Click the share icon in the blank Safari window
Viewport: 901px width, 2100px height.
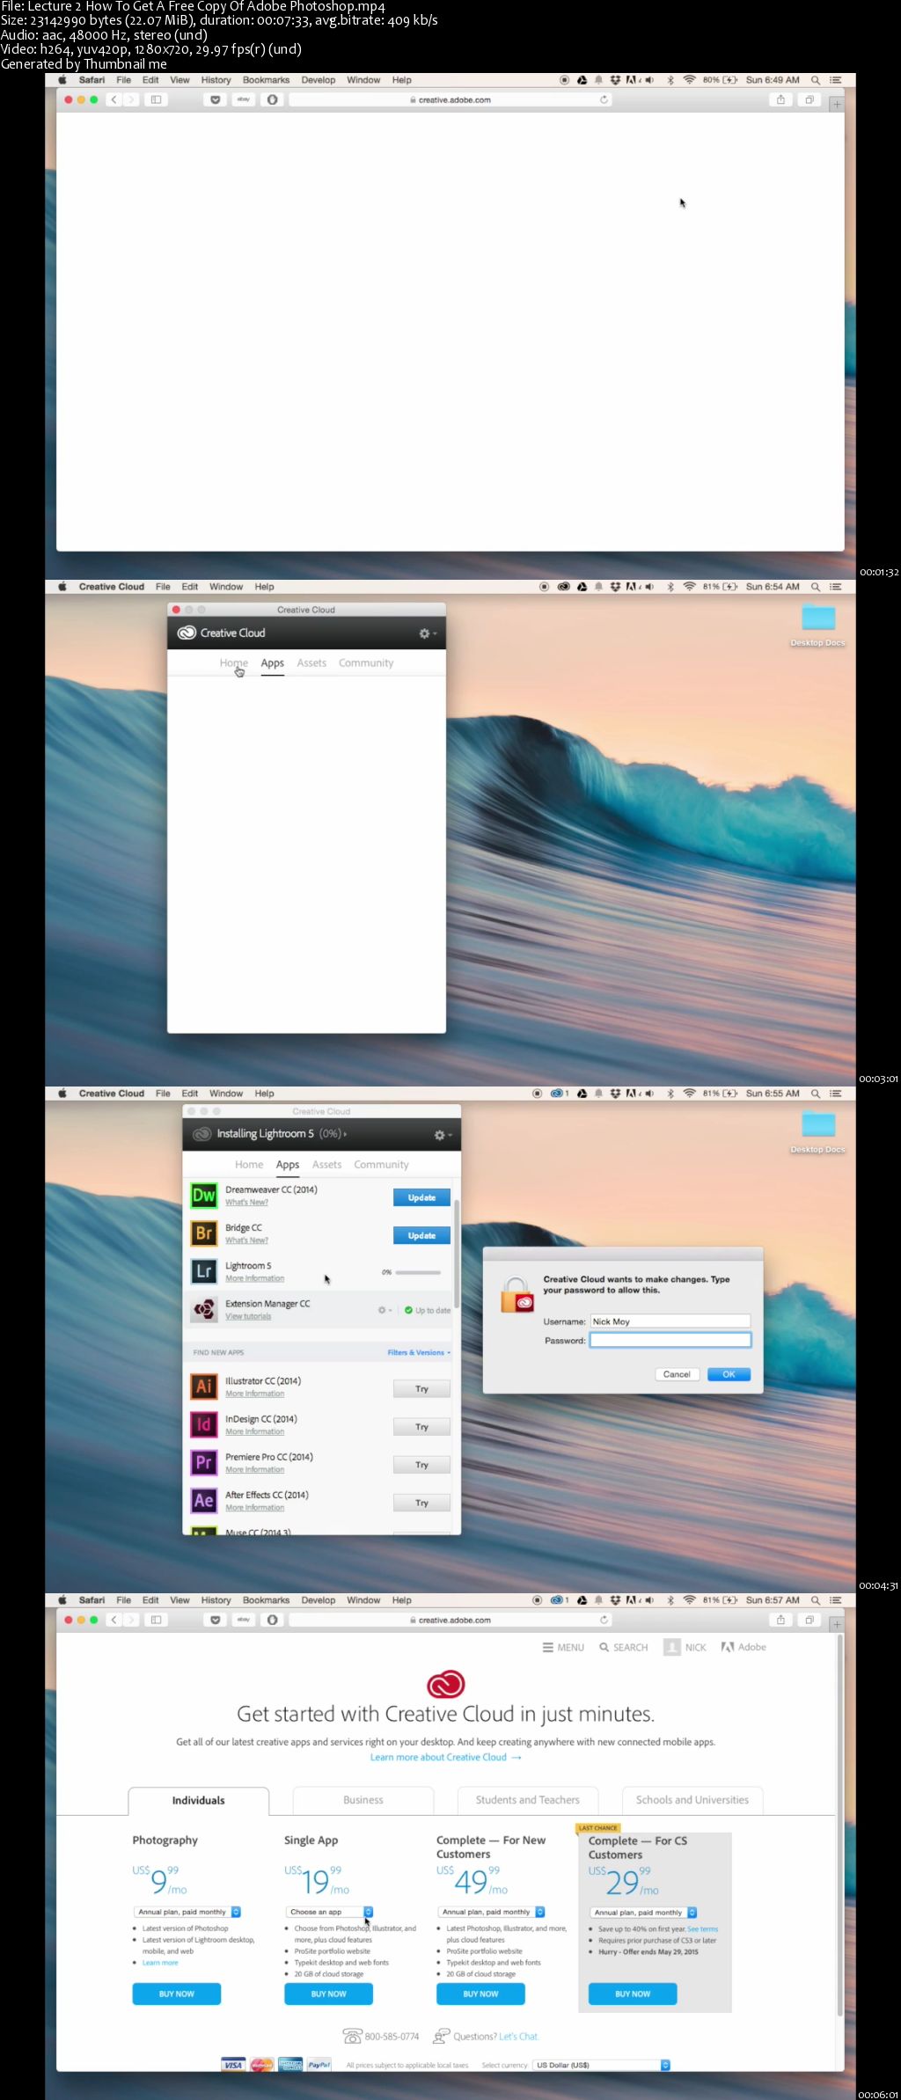pos(780,99)
